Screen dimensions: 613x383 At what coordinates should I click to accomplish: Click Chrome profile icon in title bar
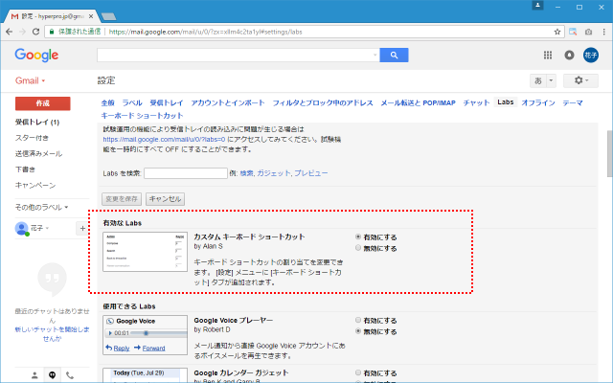pos(537,6)
